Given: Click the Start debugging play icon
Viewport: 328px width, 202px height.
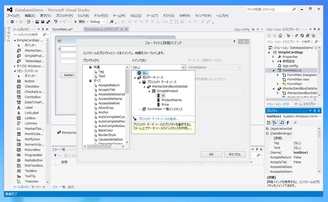Looking at the screenshot, I should tap(76, 22).
